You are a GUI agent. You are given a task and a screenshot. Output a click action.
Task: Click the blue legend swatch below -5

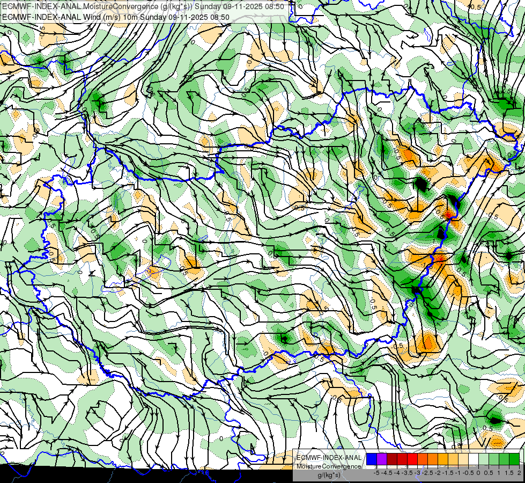[372, 459]
